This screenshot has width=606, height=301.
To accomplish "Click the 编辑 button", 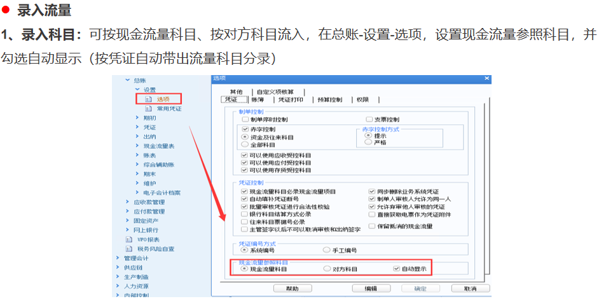I will point(371,289).
